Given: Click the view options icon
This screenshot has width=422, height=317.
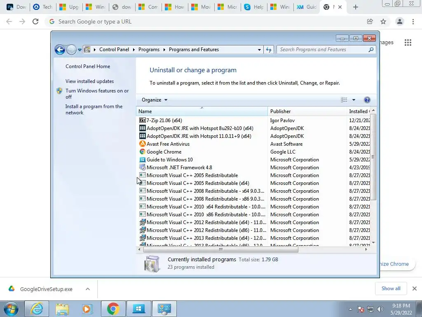Looking at the screenshot, I should point(344,100).
